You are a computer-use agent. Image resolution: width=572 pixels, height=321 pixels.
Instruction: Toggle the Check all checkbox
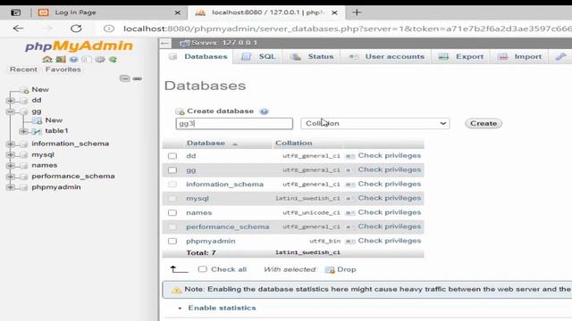[202, 269]
